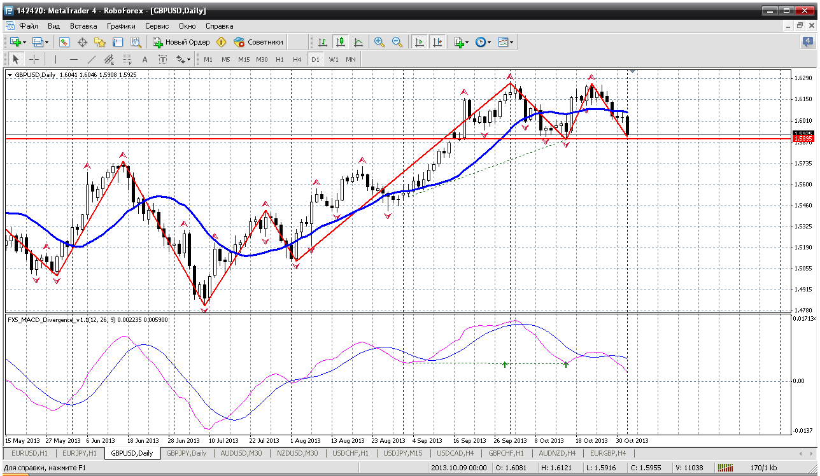Open the arrows objects icon

[x=180, y=59]
